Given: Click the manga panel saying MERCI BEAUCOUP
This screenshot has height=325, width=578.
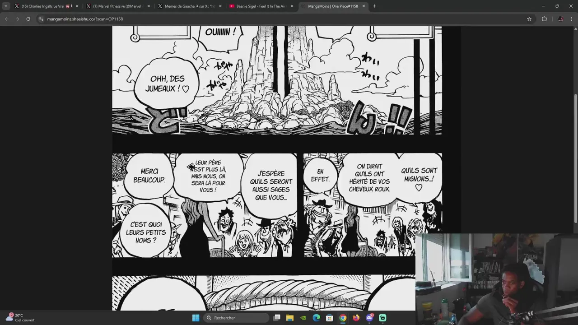Looking at the screenshot, I should [x=205, y=205].
